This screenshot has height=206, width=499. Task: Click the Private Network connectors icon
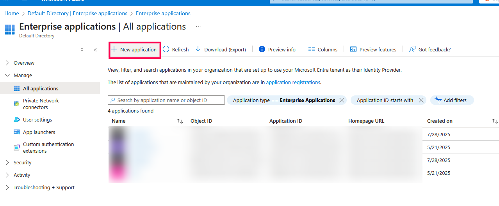[17, 104]
